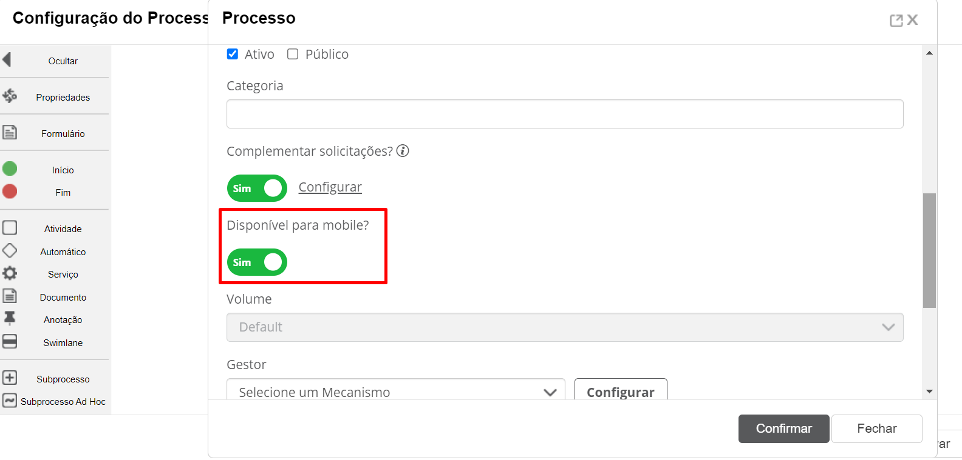Screen dimensions: 962x460
Task: Uncheck the Ativo checkbox
Action: pos(233,54)
